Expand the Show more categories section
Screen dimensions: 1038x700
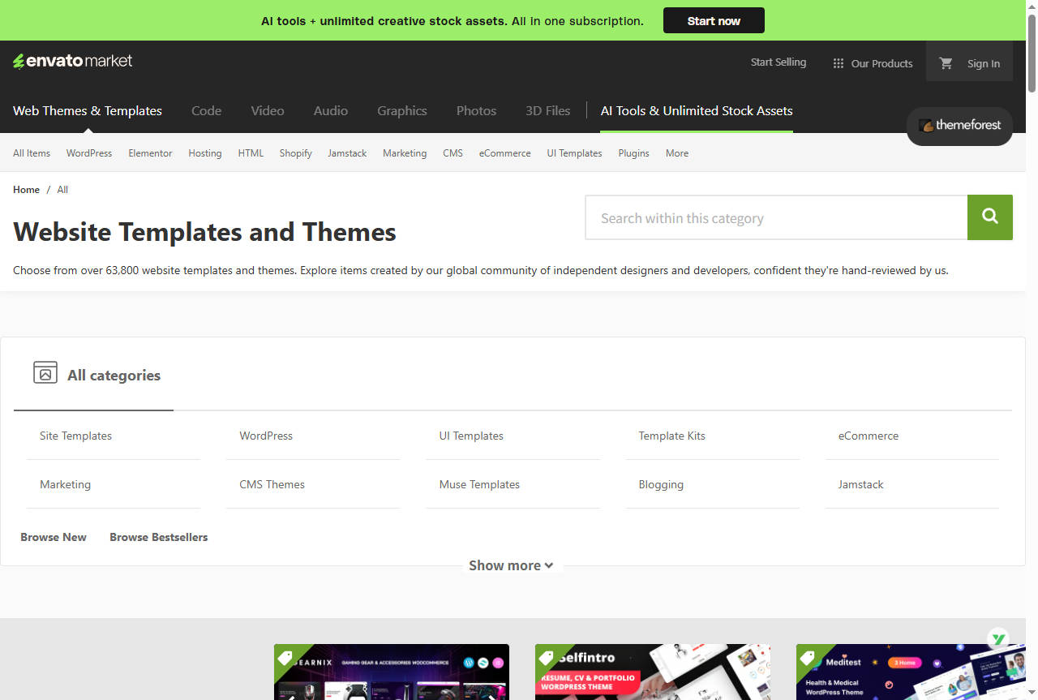[x=512, y=565]
